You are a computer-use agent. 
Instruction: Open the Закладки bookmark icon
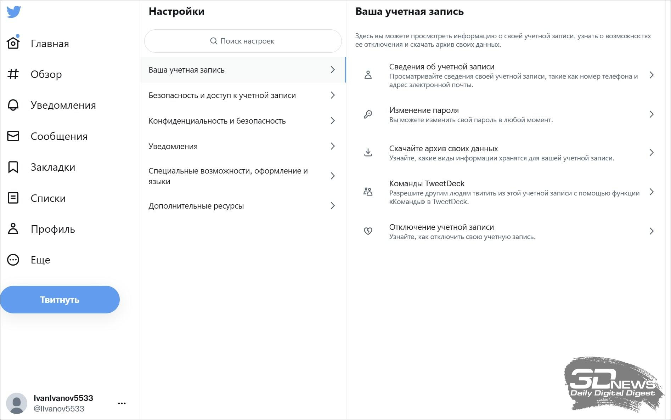tap(13, 167)
